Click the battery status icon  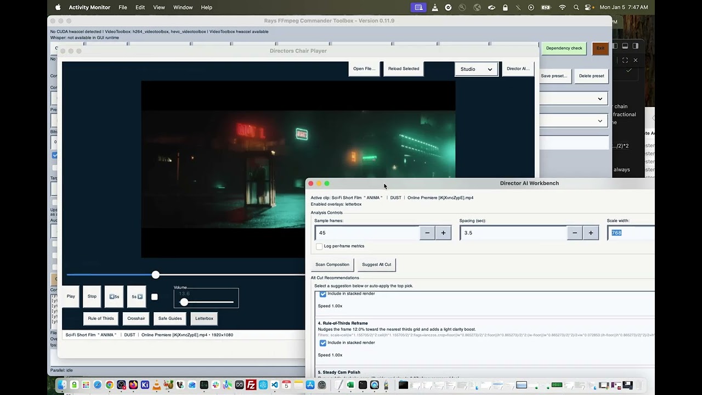pos(546,7)
